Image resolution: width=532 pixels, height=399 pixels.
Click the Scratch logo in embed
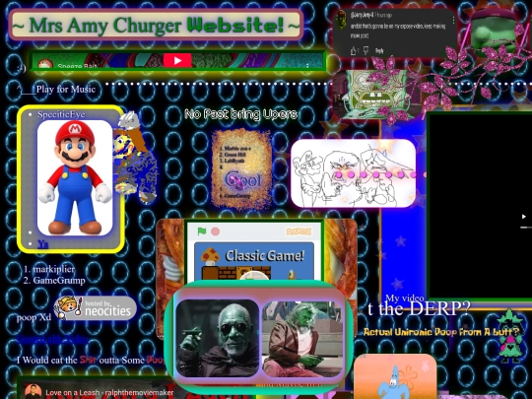pos(299,232)
